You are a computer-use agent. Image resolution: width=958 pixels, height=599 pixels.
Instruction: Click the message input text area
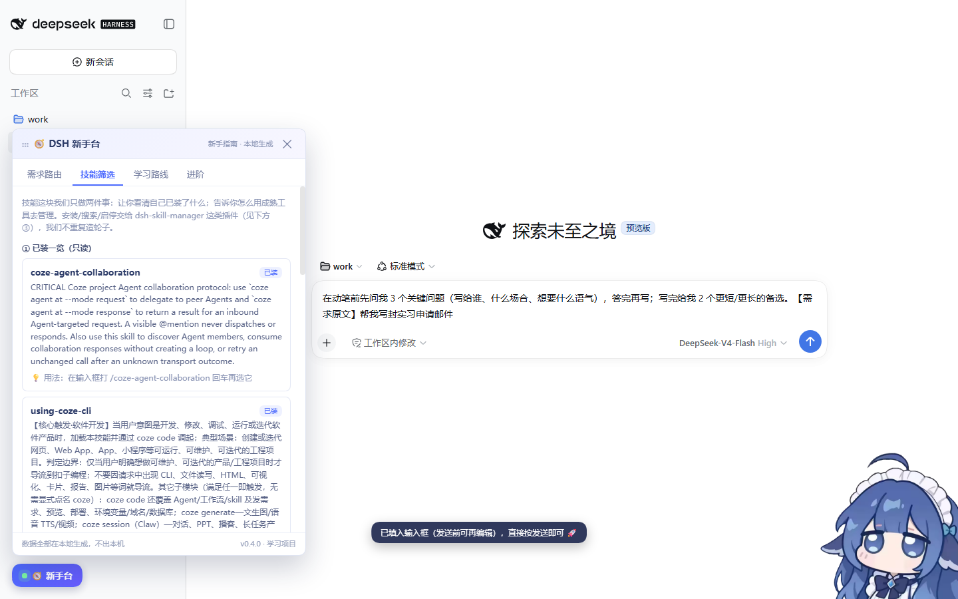pos(569,306)
